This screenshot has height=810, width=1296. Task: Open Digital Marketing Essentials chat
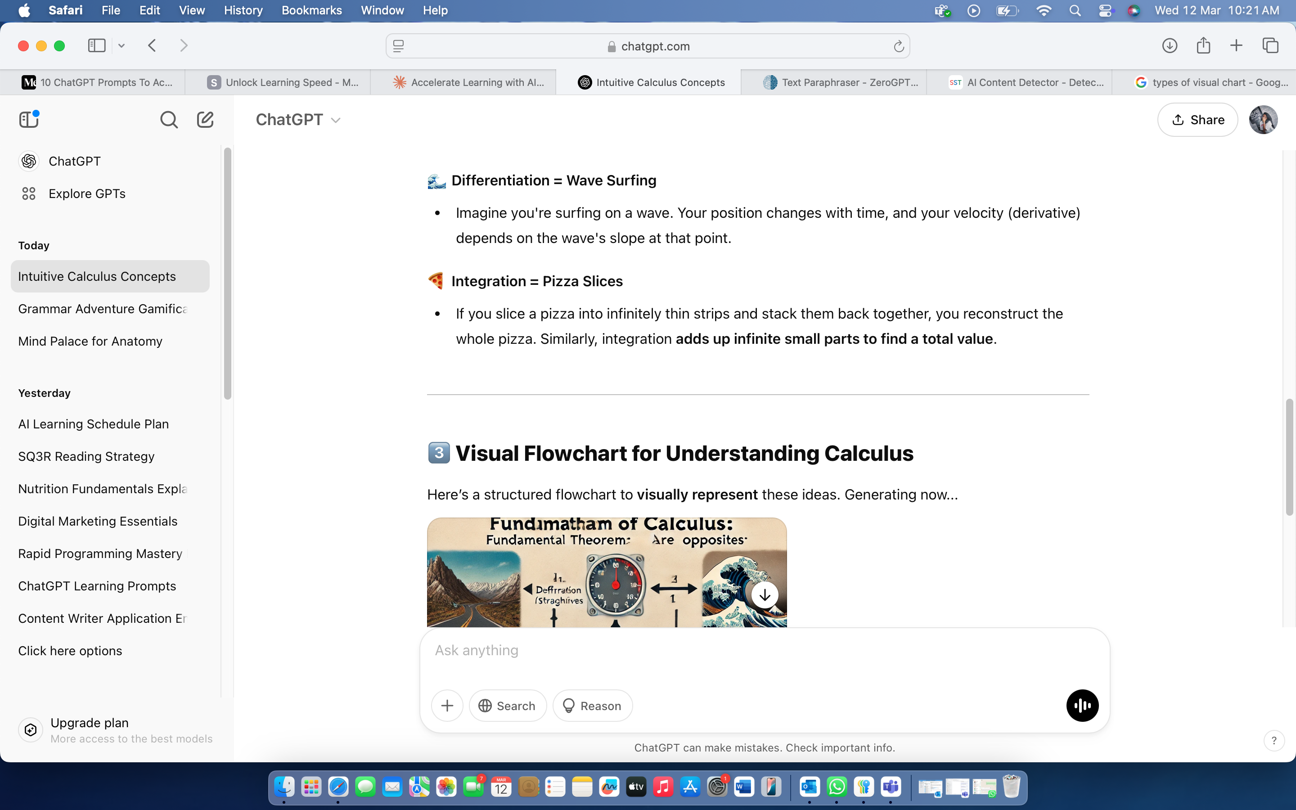[110, 521]
